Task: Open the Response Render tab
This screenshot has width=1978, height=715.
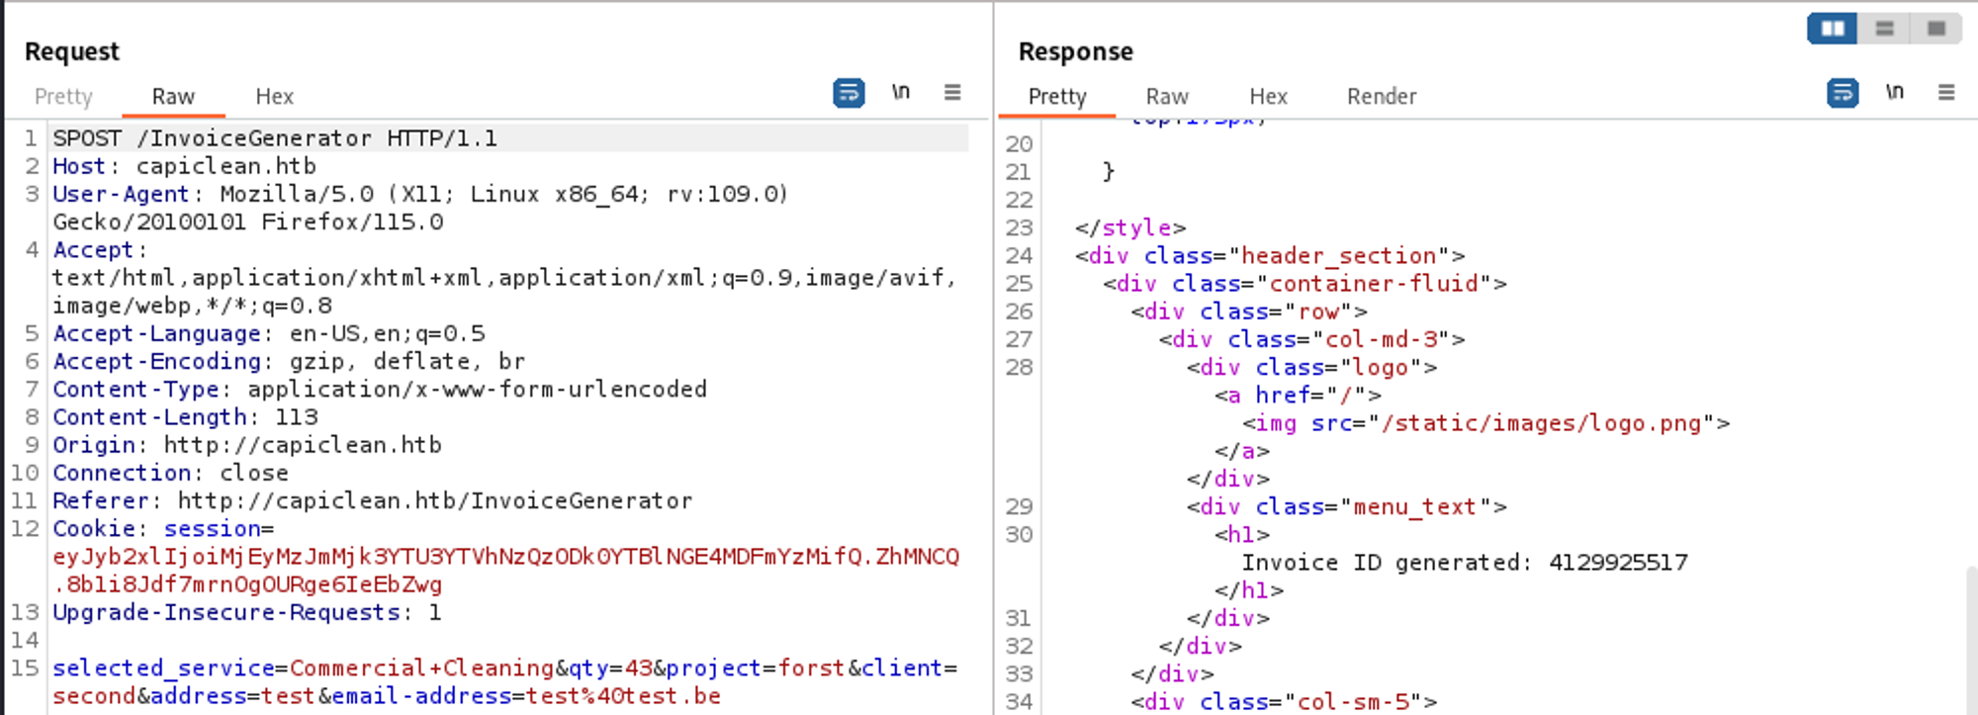Action: [x=1381, y=97]
